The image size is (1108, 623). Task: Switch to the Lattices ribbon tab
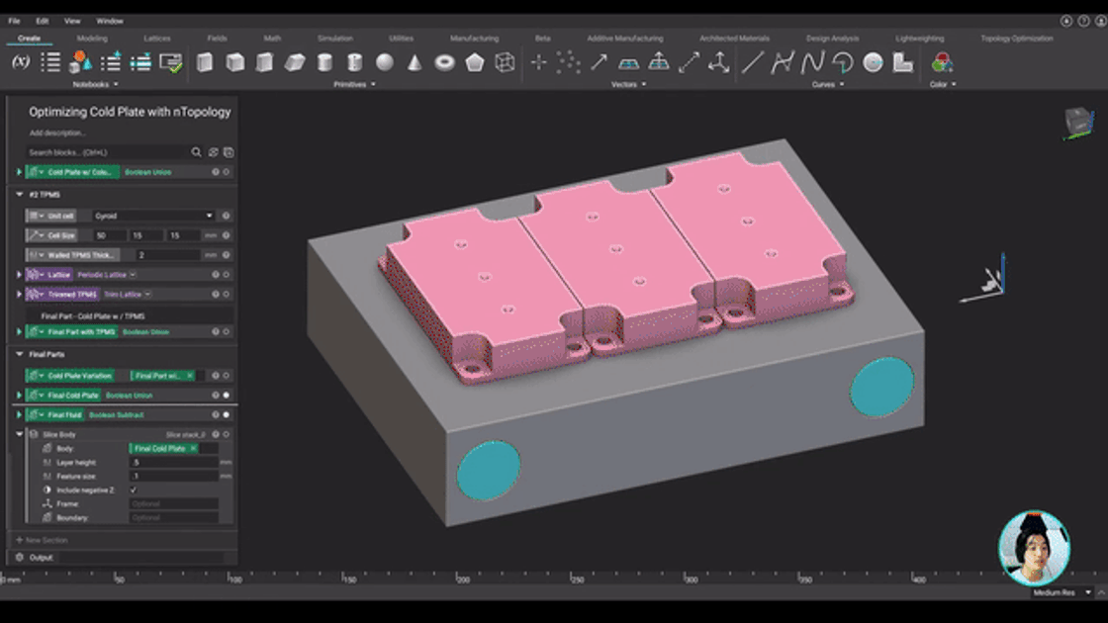[x=157, y=39]
